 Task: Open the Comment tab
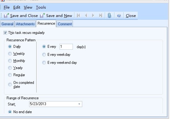coord(65,24)
